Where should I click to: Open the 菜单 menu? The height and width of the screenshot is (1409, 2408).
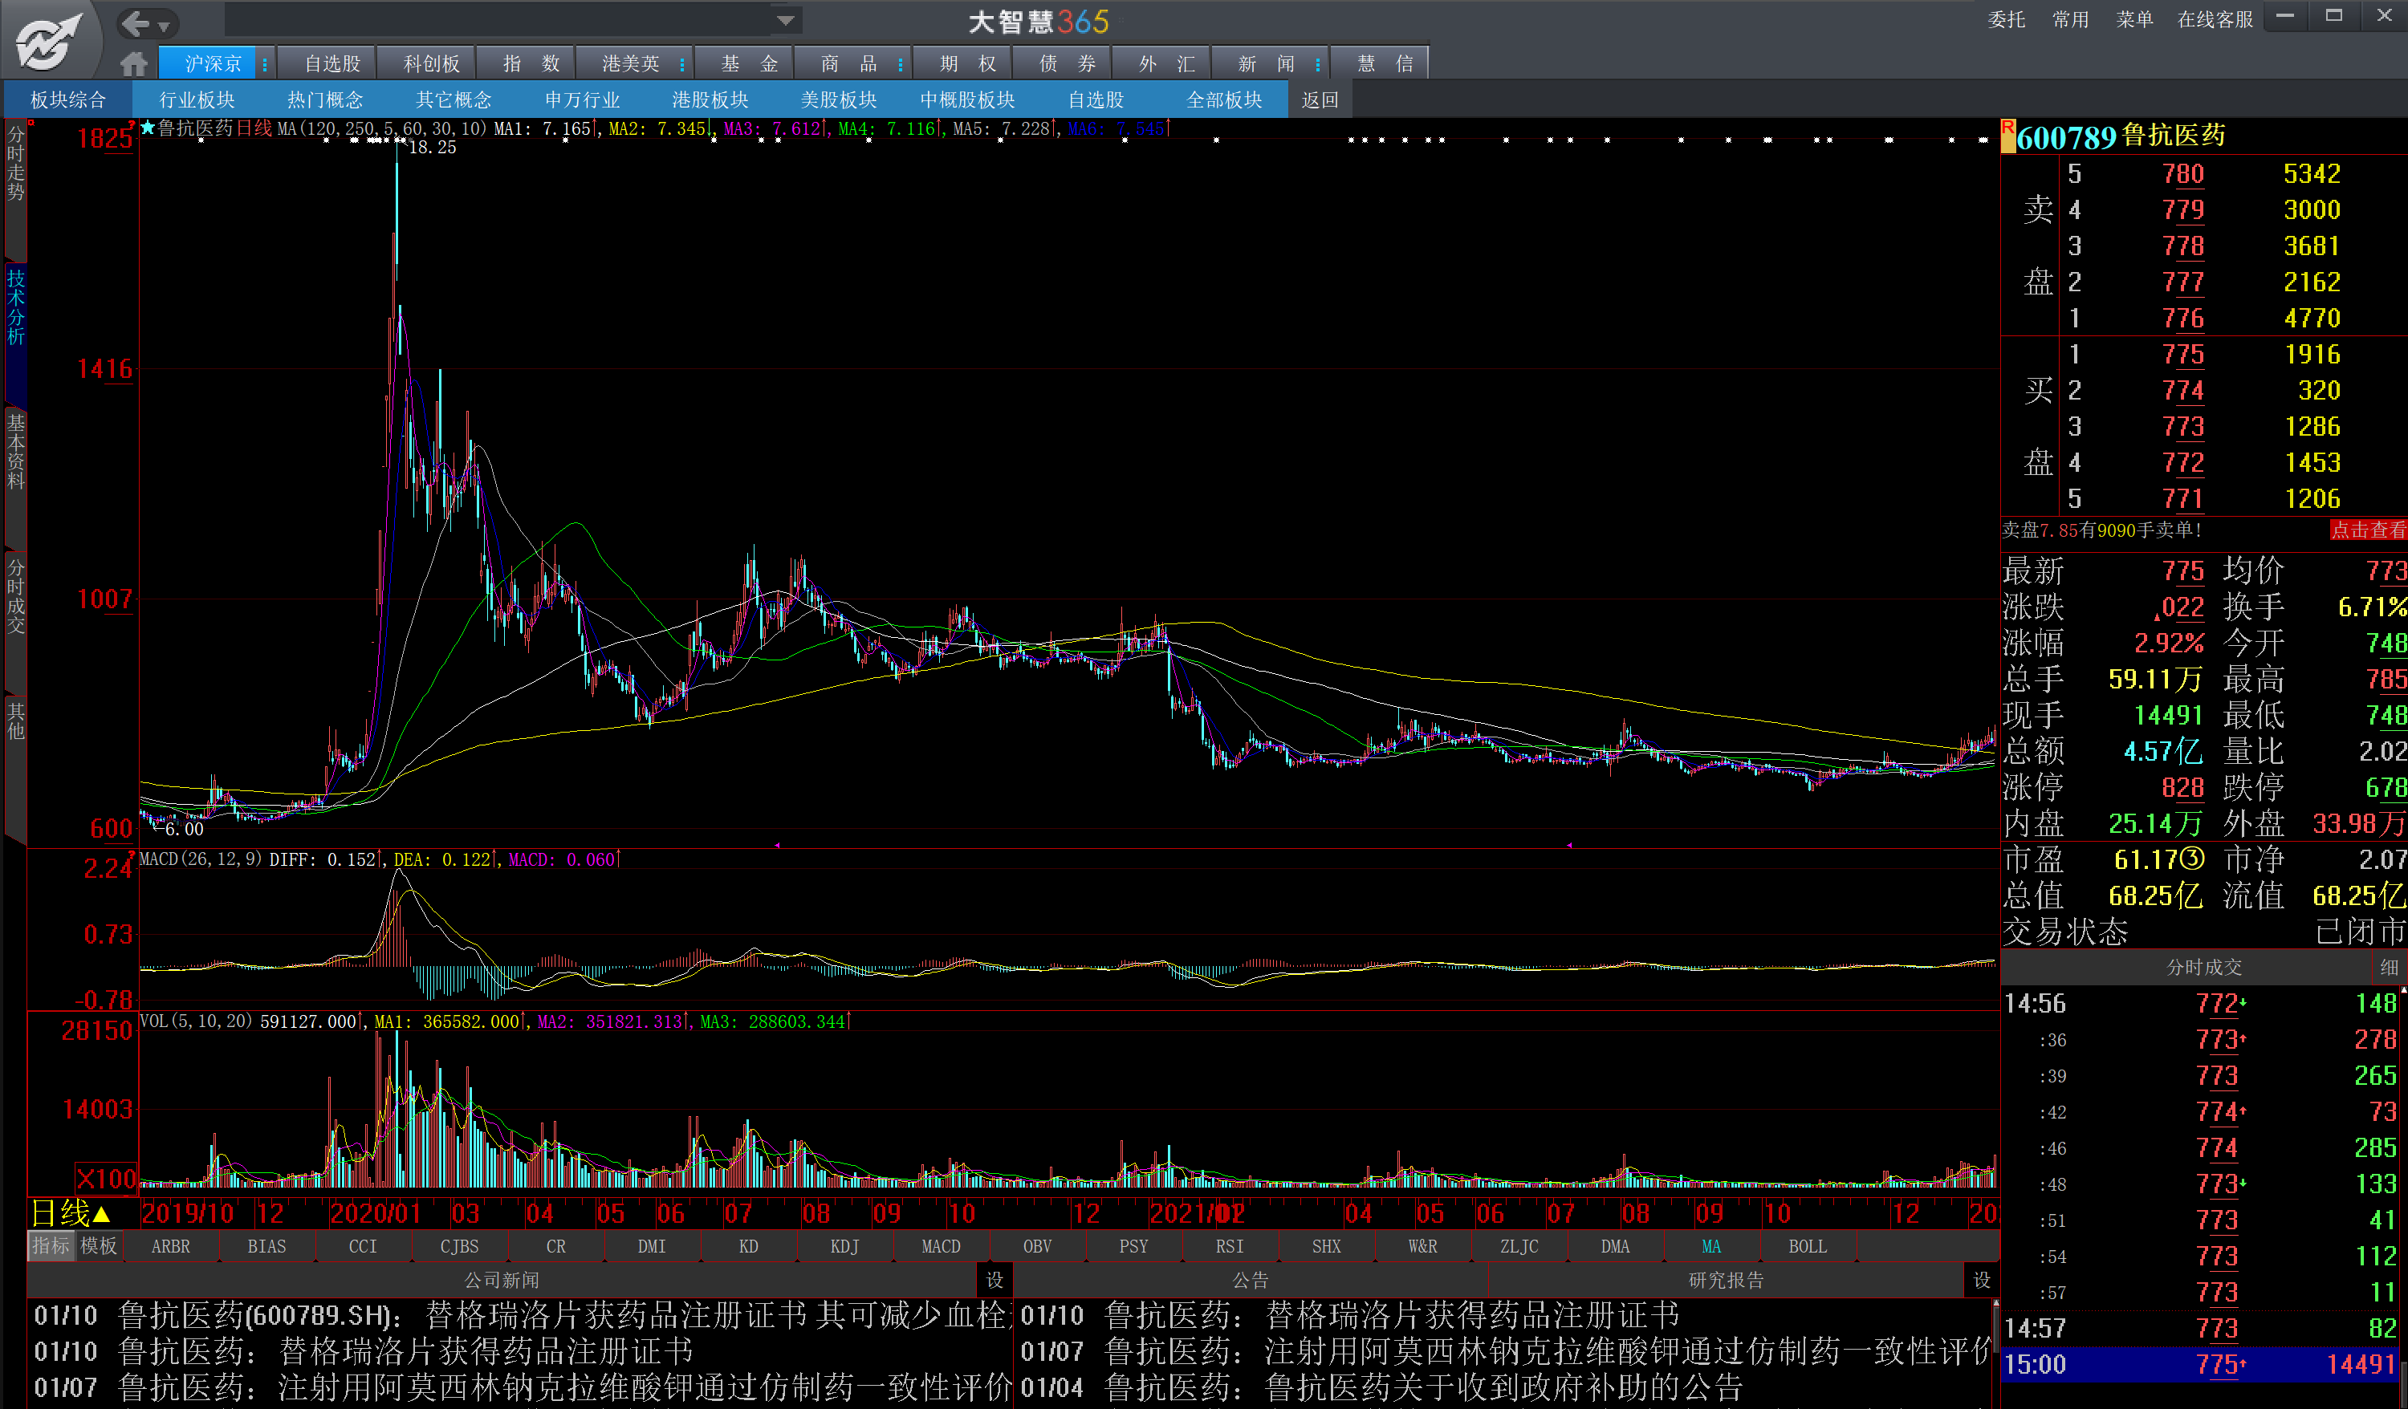(x=2133, y=20)
